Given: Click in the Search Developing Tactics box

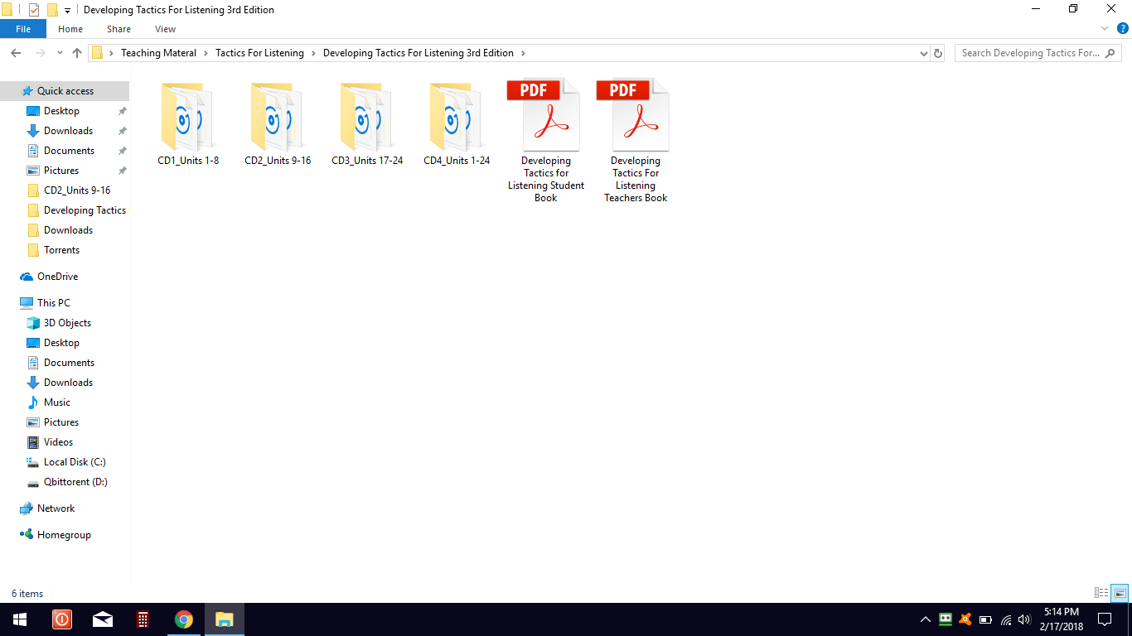Looking at the screenshot, I should [1039, 53].
